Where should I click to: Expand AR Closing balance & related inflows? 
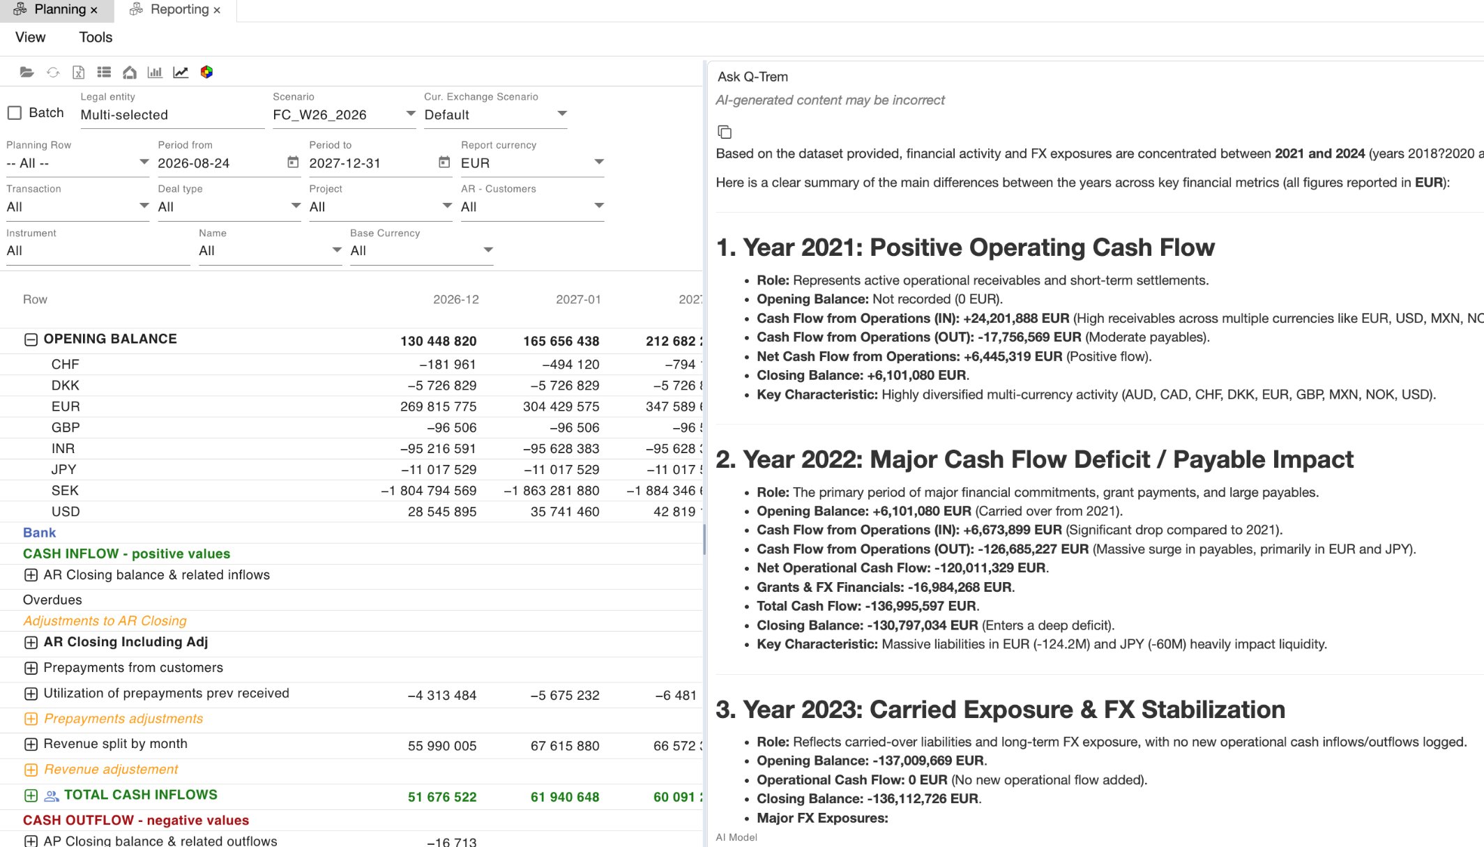coord(31,575)
